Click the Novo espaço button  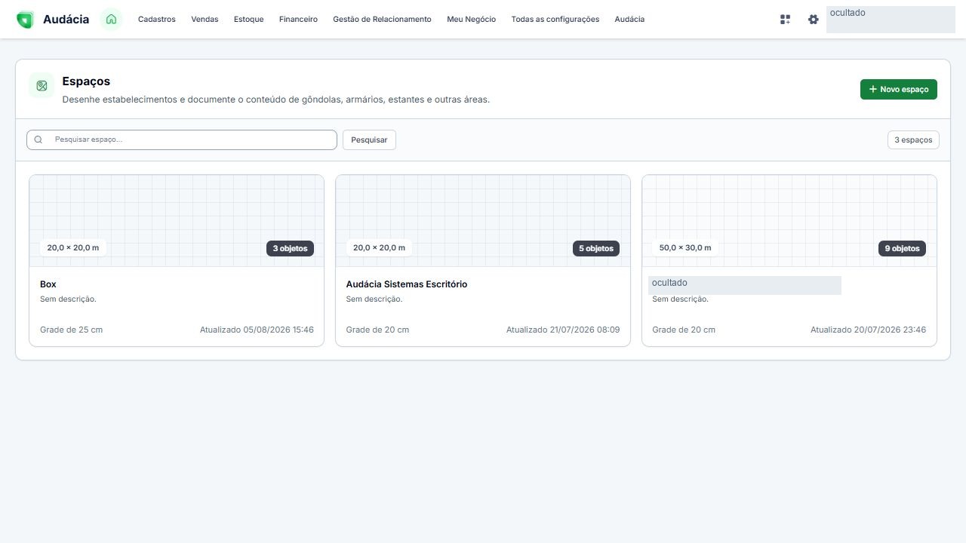pos(899,89)
